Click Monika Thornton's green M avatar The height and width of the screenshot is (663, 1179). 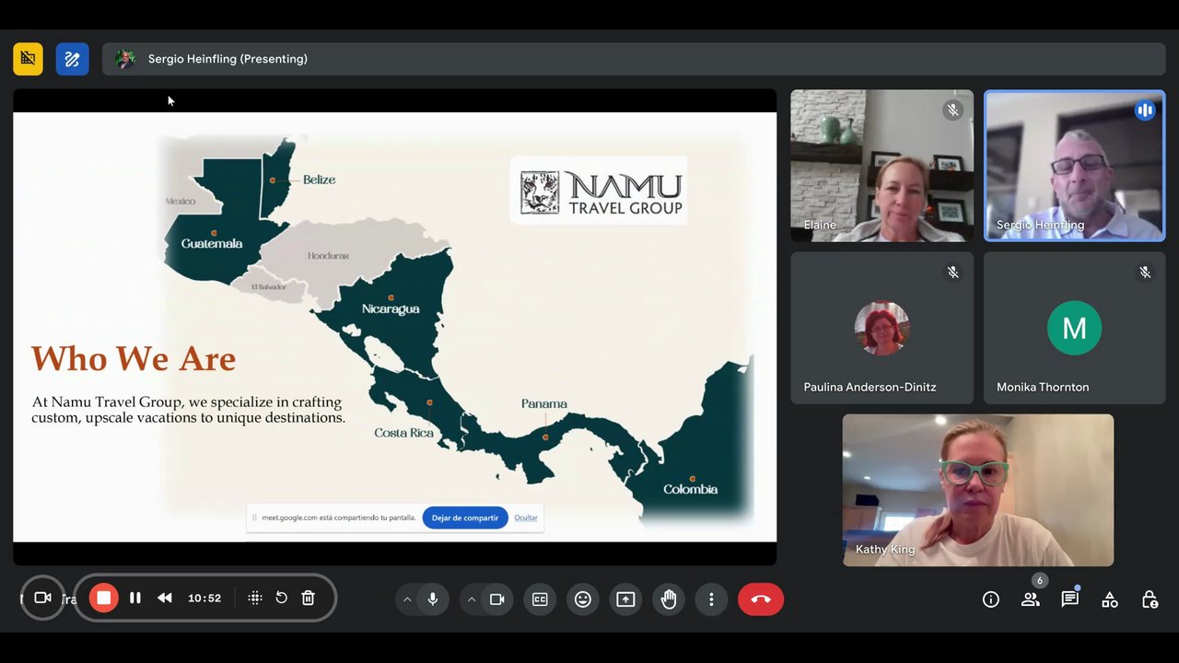tap(1075, 328)
